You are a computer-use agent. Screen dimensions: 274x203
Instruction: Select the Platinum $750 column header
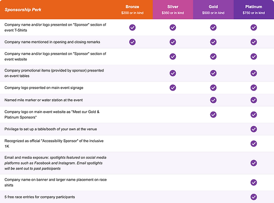coord(254,9)
